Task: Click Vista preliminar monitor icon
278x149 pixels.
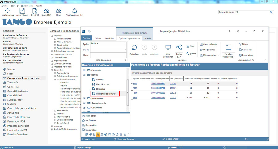Action: [168, 47]
